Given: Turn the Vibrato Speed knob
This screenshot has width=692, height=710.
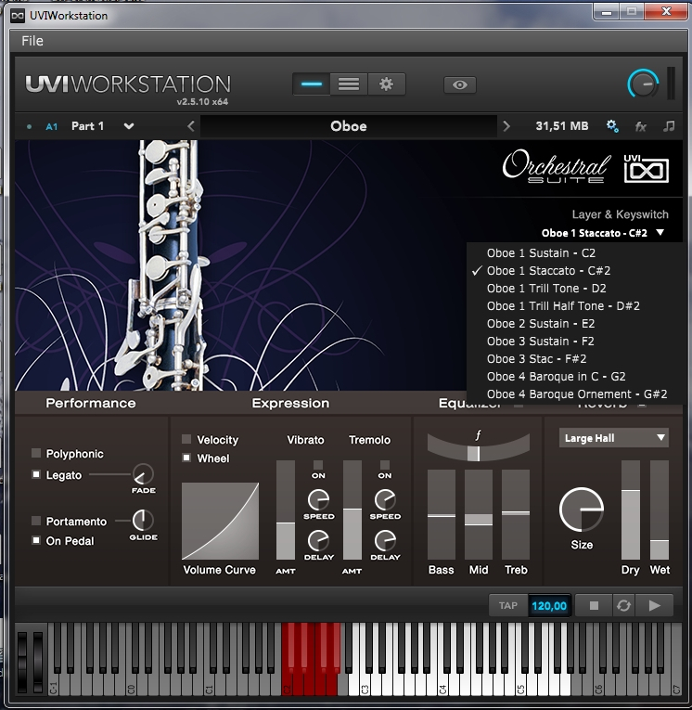Looking at the screenshot, I should (318, 500).
